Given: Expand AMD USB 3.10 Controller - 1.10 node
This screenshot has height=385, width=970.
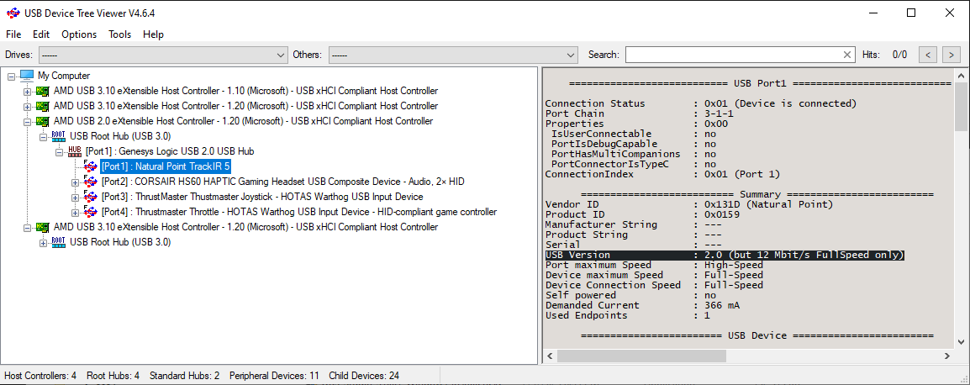Looking at the screenshot, I should [27, 92].
